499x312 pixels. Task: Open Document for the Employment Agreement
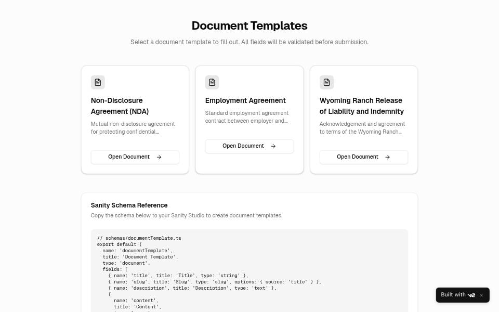pyautogui.click(x=249, y=146)
